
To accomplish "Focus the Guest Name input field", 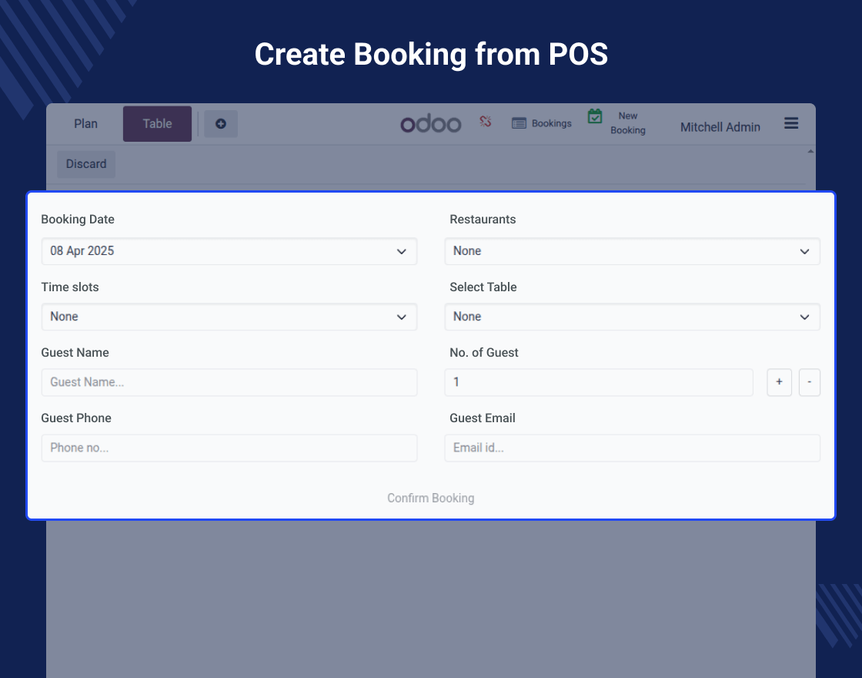I will (229, 382).
